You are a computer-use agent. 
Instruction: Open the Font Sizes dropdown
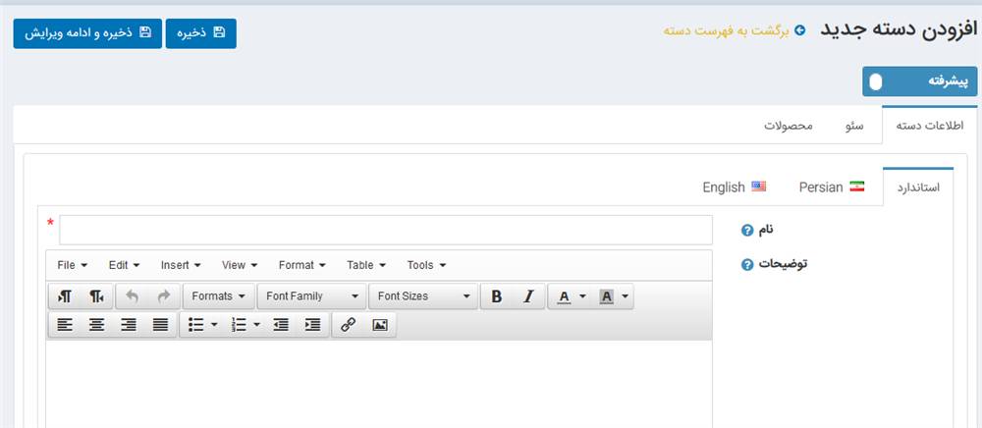tap(423, 296)
